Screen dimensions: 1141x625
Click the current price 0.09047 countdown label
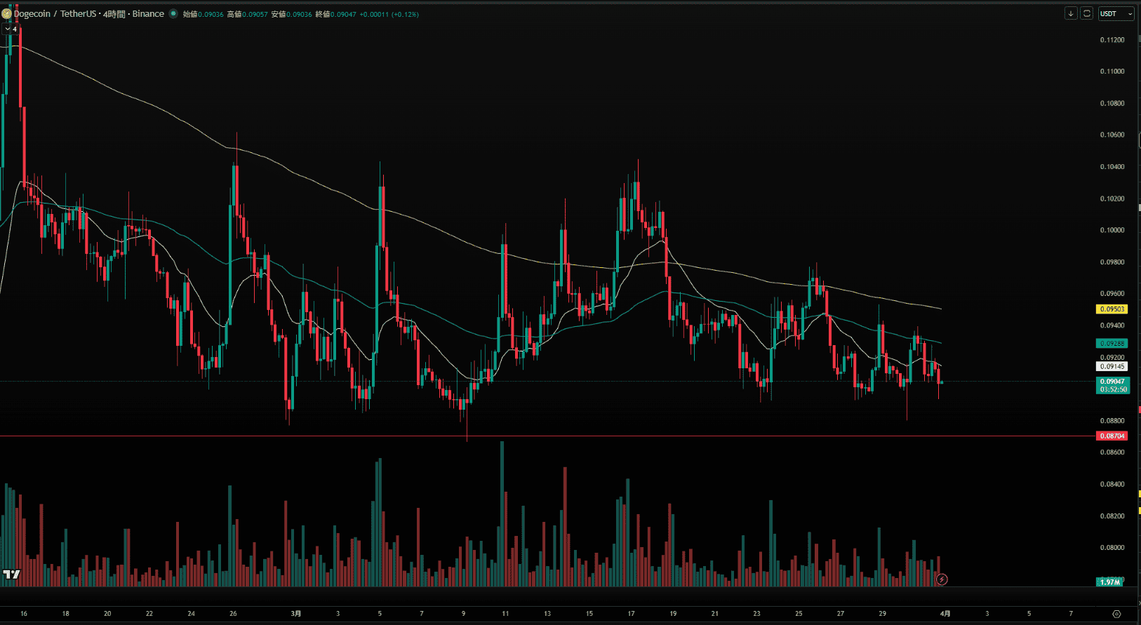point(1112,385)
